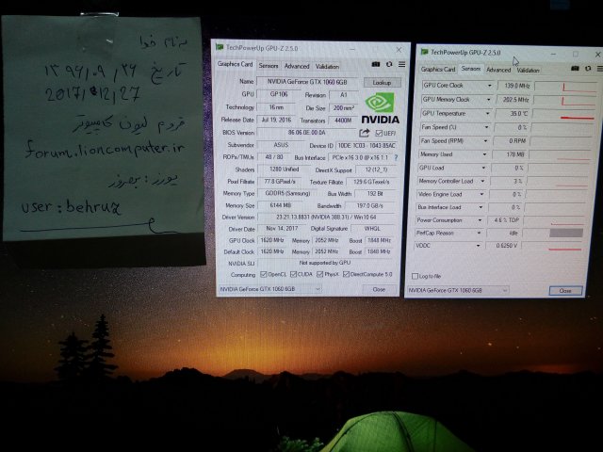The height and width of the screenshot is (452, 603).
Task: Open the GPU Core Clock sensor dropdown
Action: 490,86
